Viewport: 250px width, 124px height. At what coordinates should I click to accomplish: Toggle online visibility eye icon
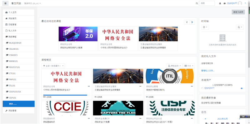point(242,88)
